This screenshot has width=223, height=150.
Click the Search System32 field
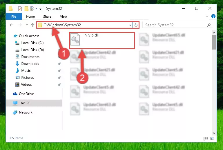(178, 25)
